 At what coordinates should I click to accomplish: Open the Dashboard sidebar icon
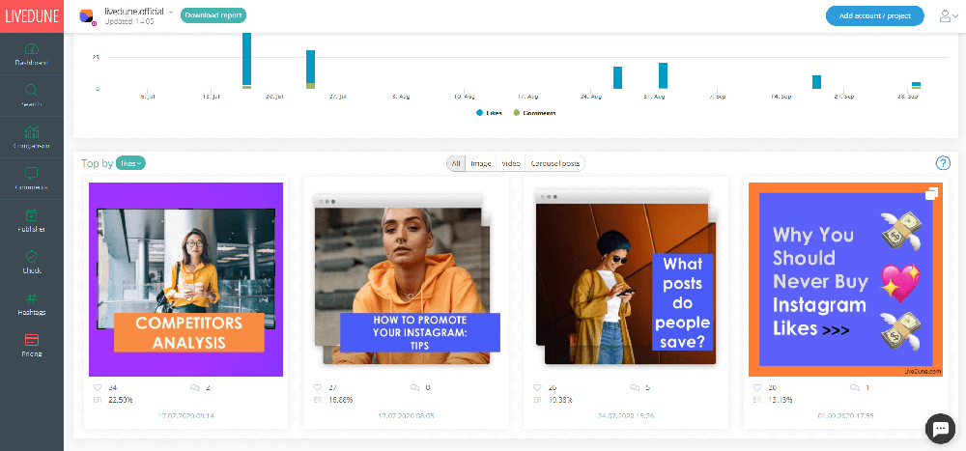(x=32, y=48)
